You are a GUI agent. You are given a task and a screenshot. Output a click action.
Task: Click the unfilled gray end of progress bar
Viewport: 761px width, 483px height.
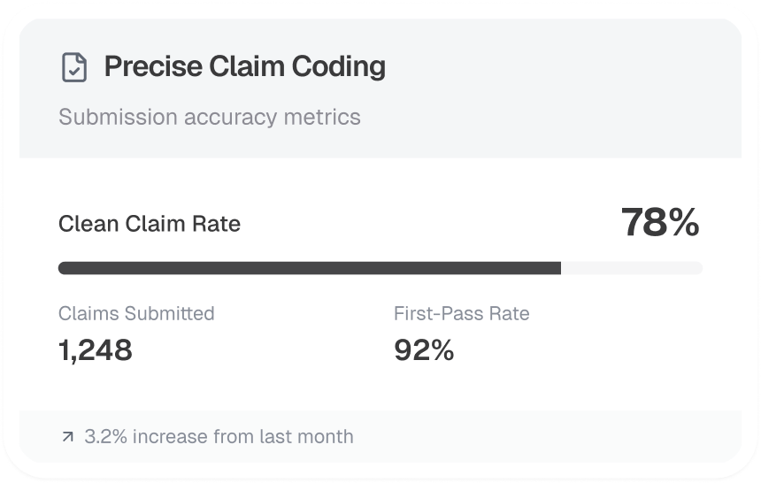pos(632,268)
